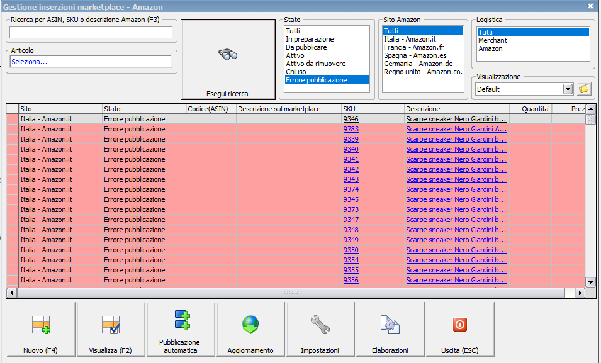This screenshot has height=363, width=601.
Task: Sort by Descrizione sul marketplace header
Action: [289, 109]
